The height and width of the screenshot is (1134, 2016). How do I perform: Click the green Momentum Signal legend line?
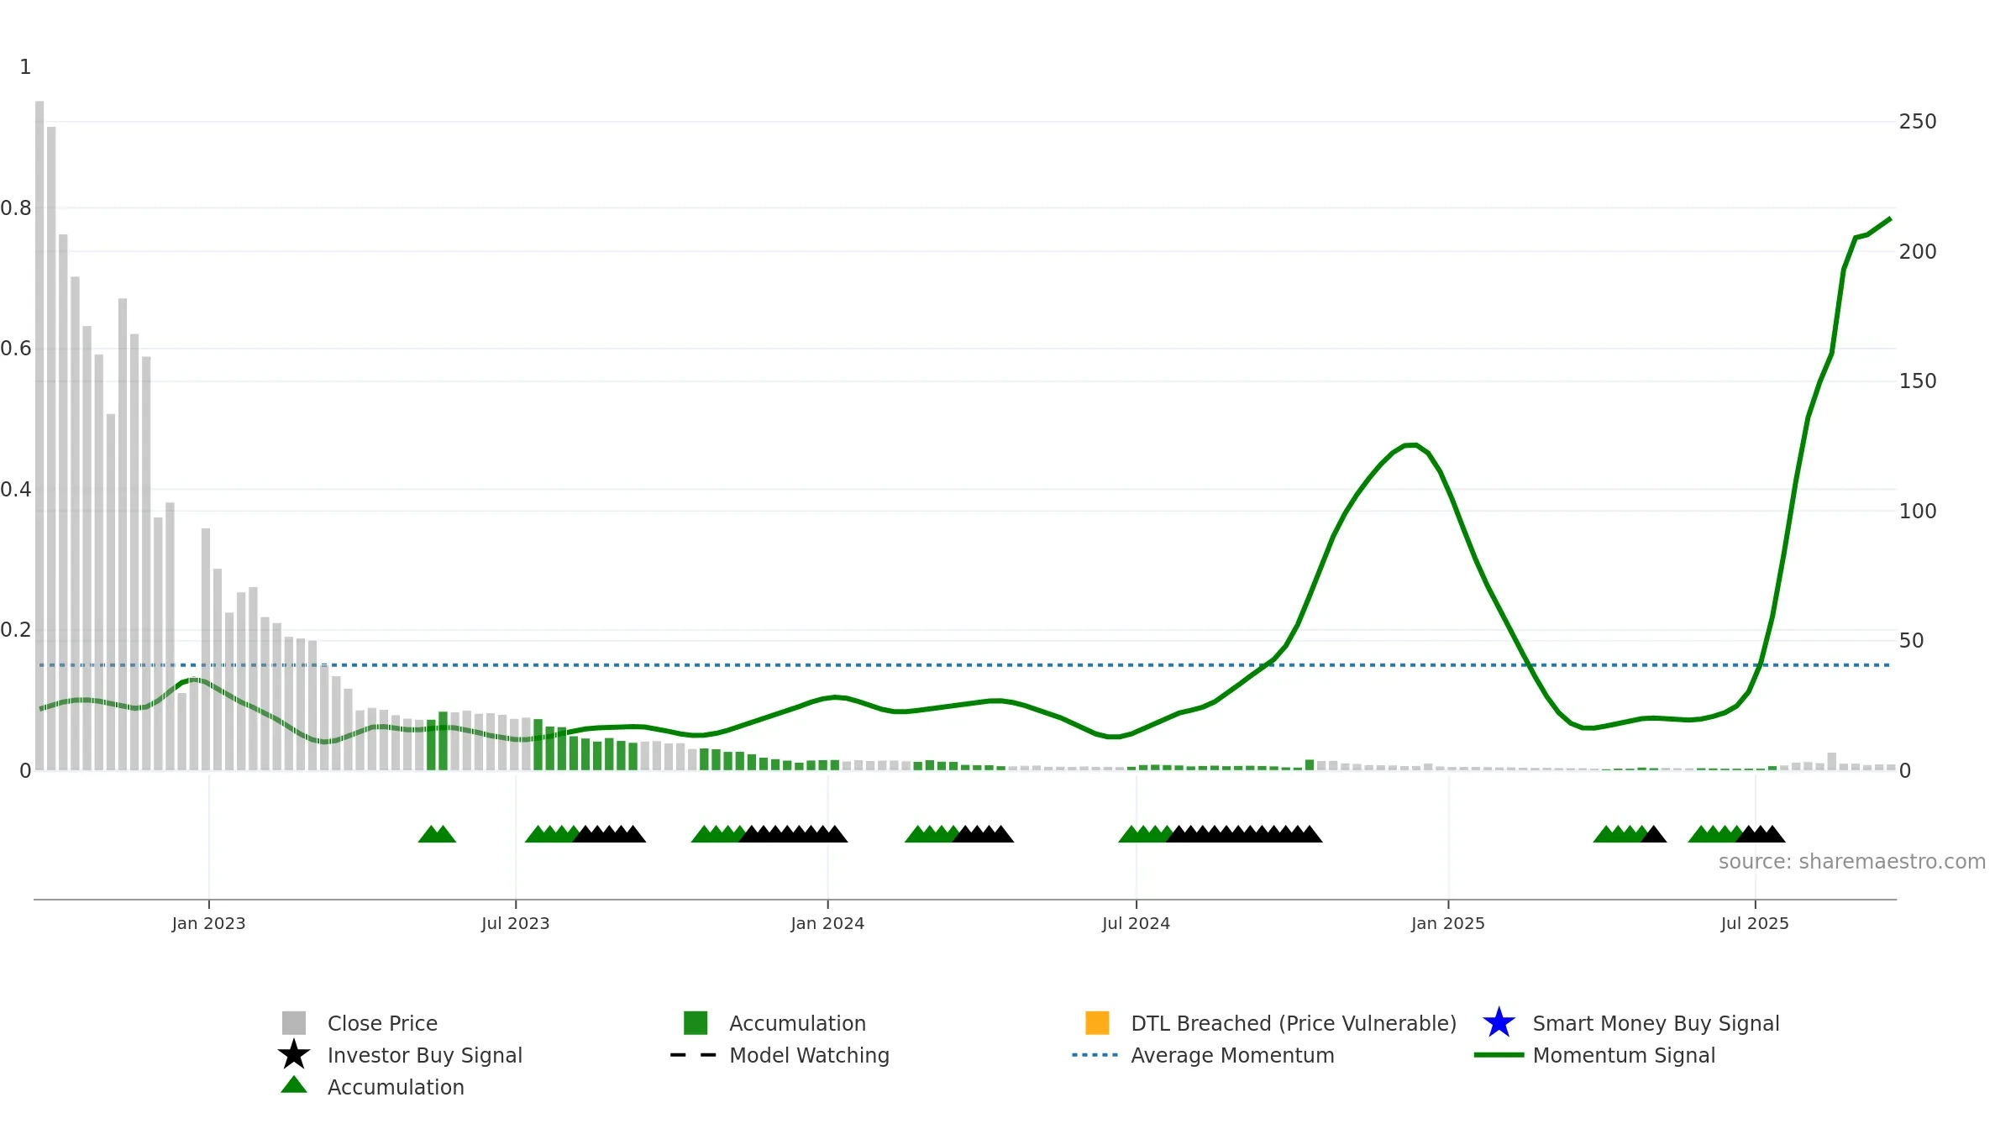tap(1499, 1055)
